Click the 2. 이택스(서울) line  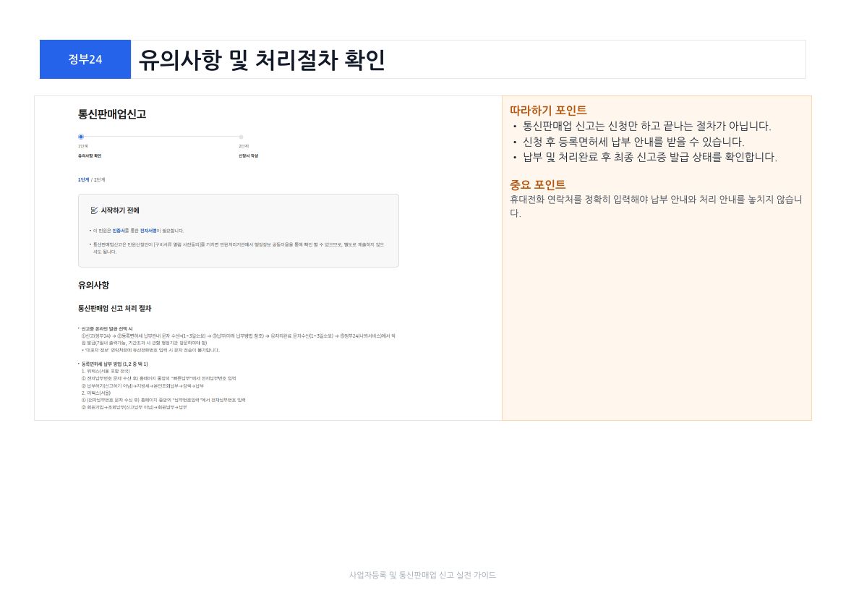pos(96,393)
